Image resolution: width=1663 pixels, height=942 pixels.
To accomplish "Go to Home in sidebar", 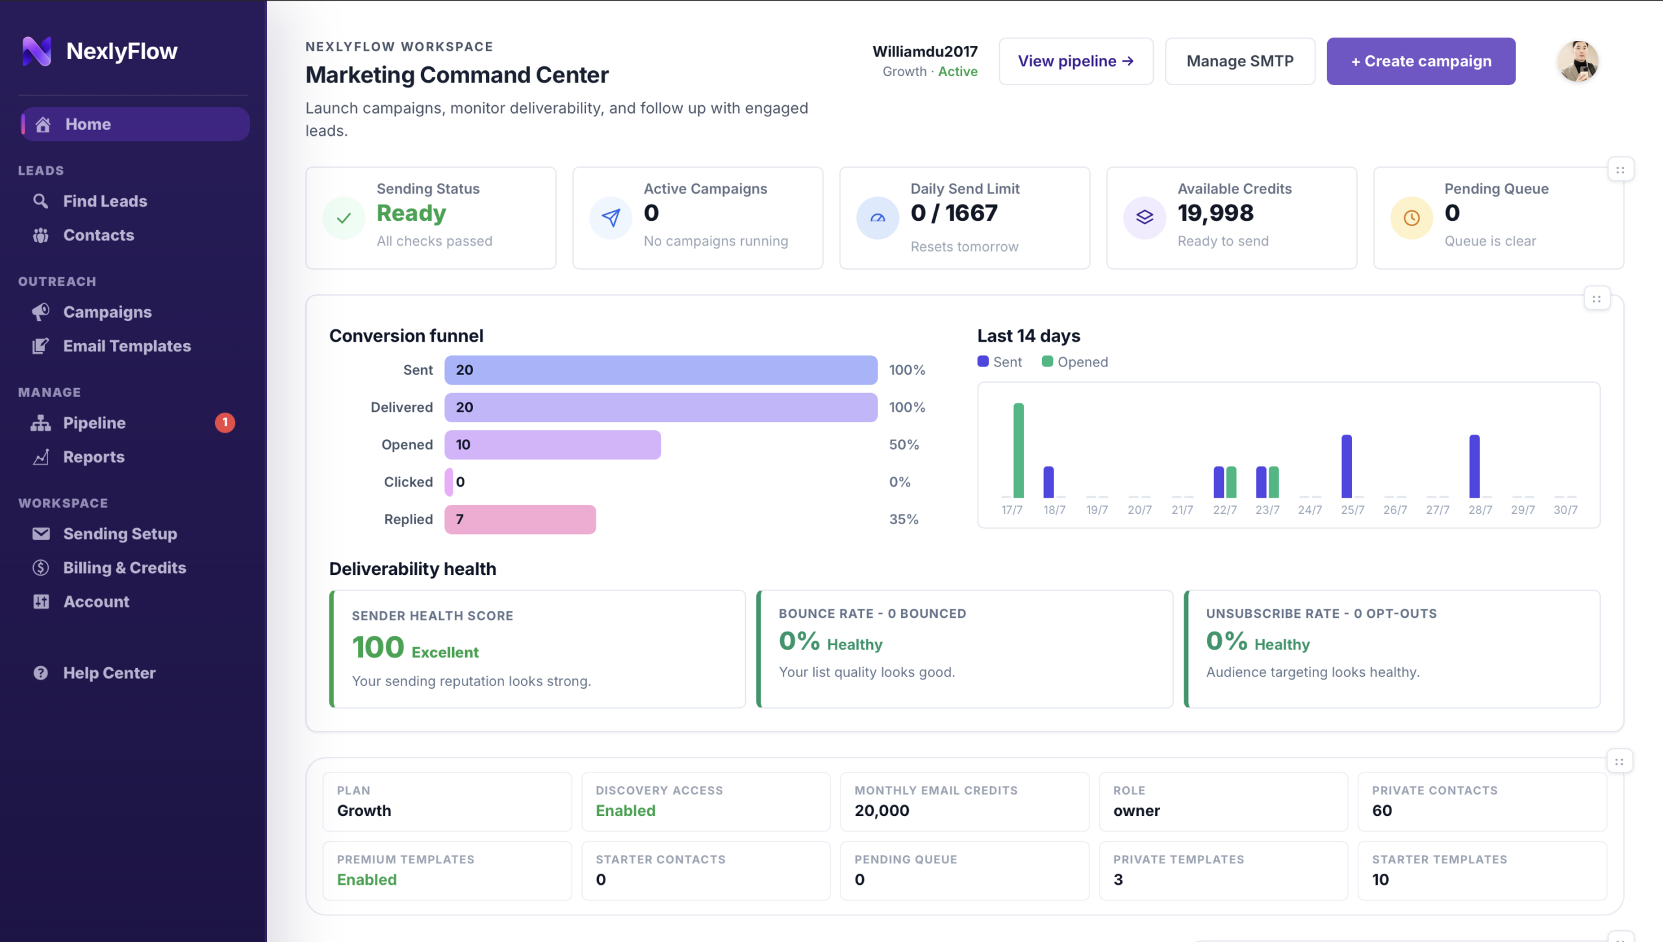I will pyautogui.click(x=134, y=124).
